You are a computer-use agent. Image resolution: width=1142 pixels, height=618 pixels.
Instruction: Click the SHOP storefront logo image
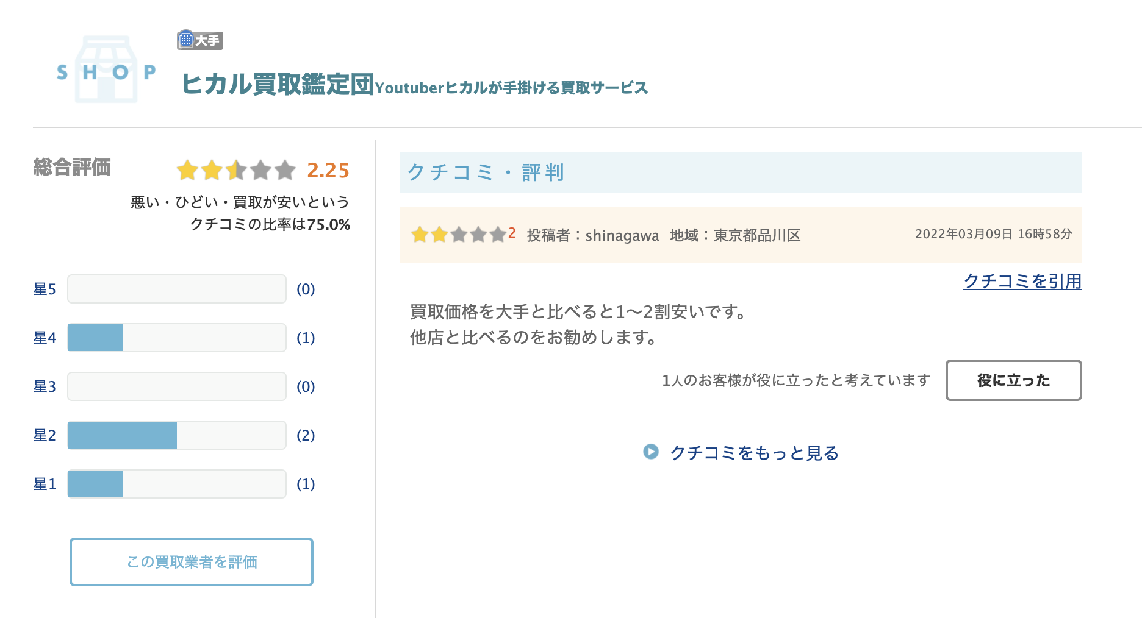pyautogui.click(x=106, y=70)
